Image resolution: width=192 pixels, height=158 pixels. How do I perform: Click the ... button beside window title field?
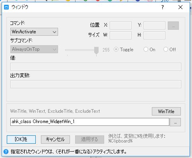[175, 122]
